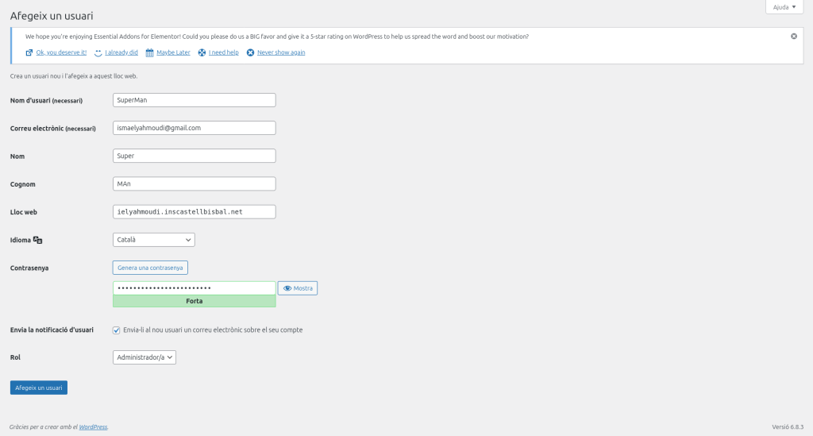The height and width of the screenshot is (436, 813).
Task: Focus the 'Correu electrònic' email field
Action: click(x=195, y=128)
